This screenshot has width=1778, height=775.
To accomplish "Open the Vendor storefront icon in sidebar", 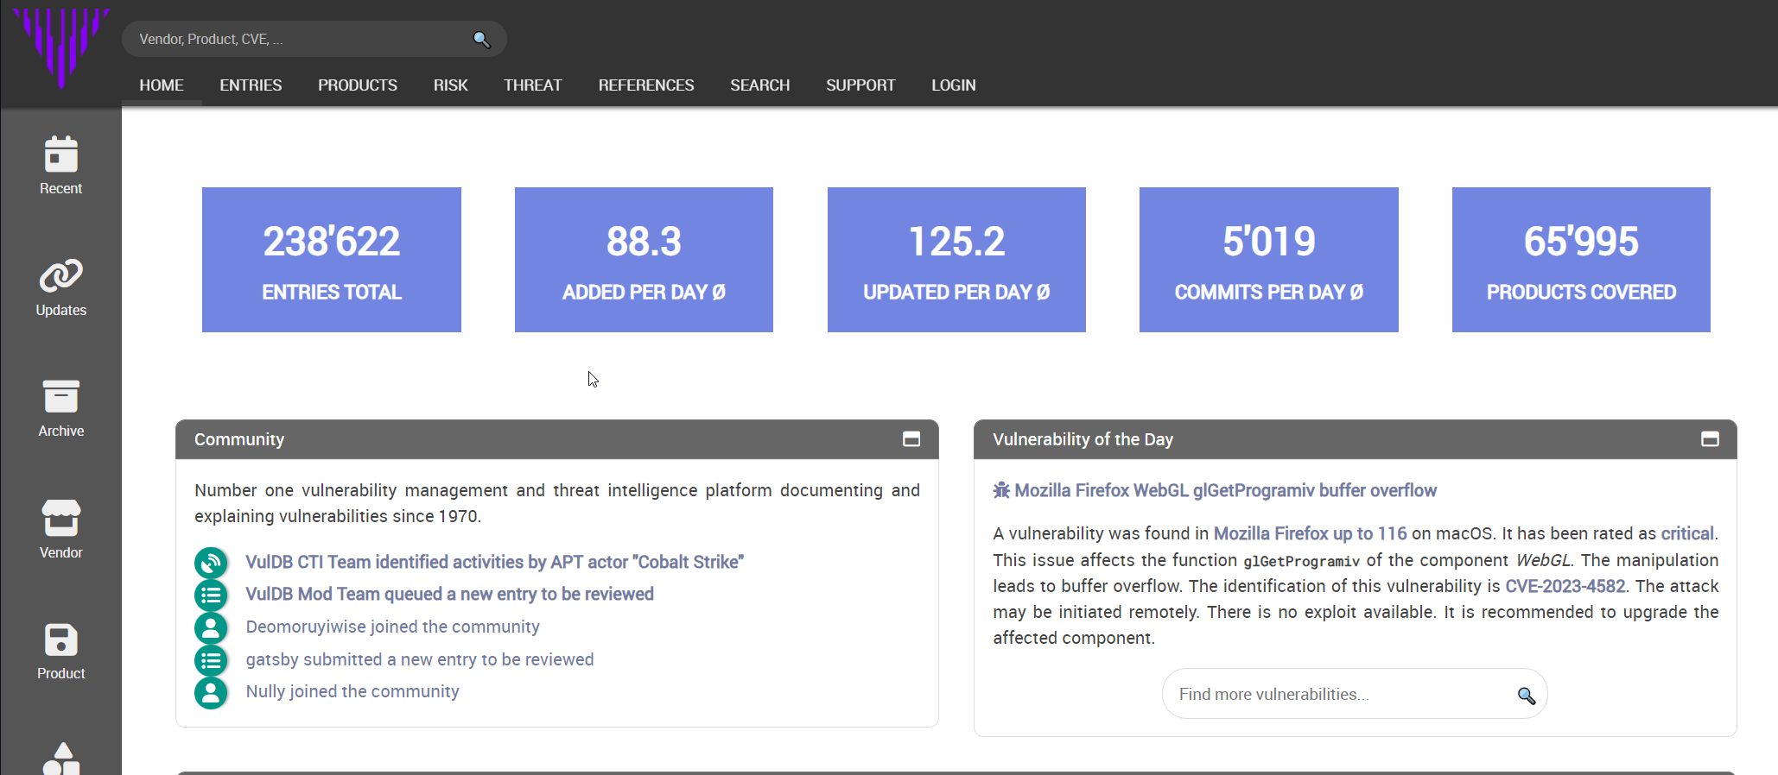I will click(x=60, y=518).
